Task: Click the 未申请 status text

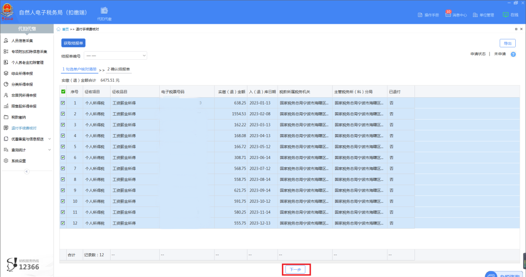Action: (x=500, y=54)
